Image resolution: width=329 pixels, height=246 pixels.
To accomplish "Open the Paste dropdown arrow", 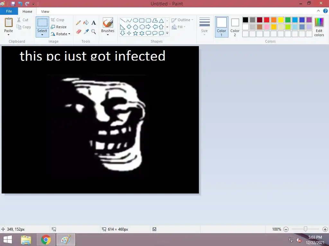I will 9,35.
